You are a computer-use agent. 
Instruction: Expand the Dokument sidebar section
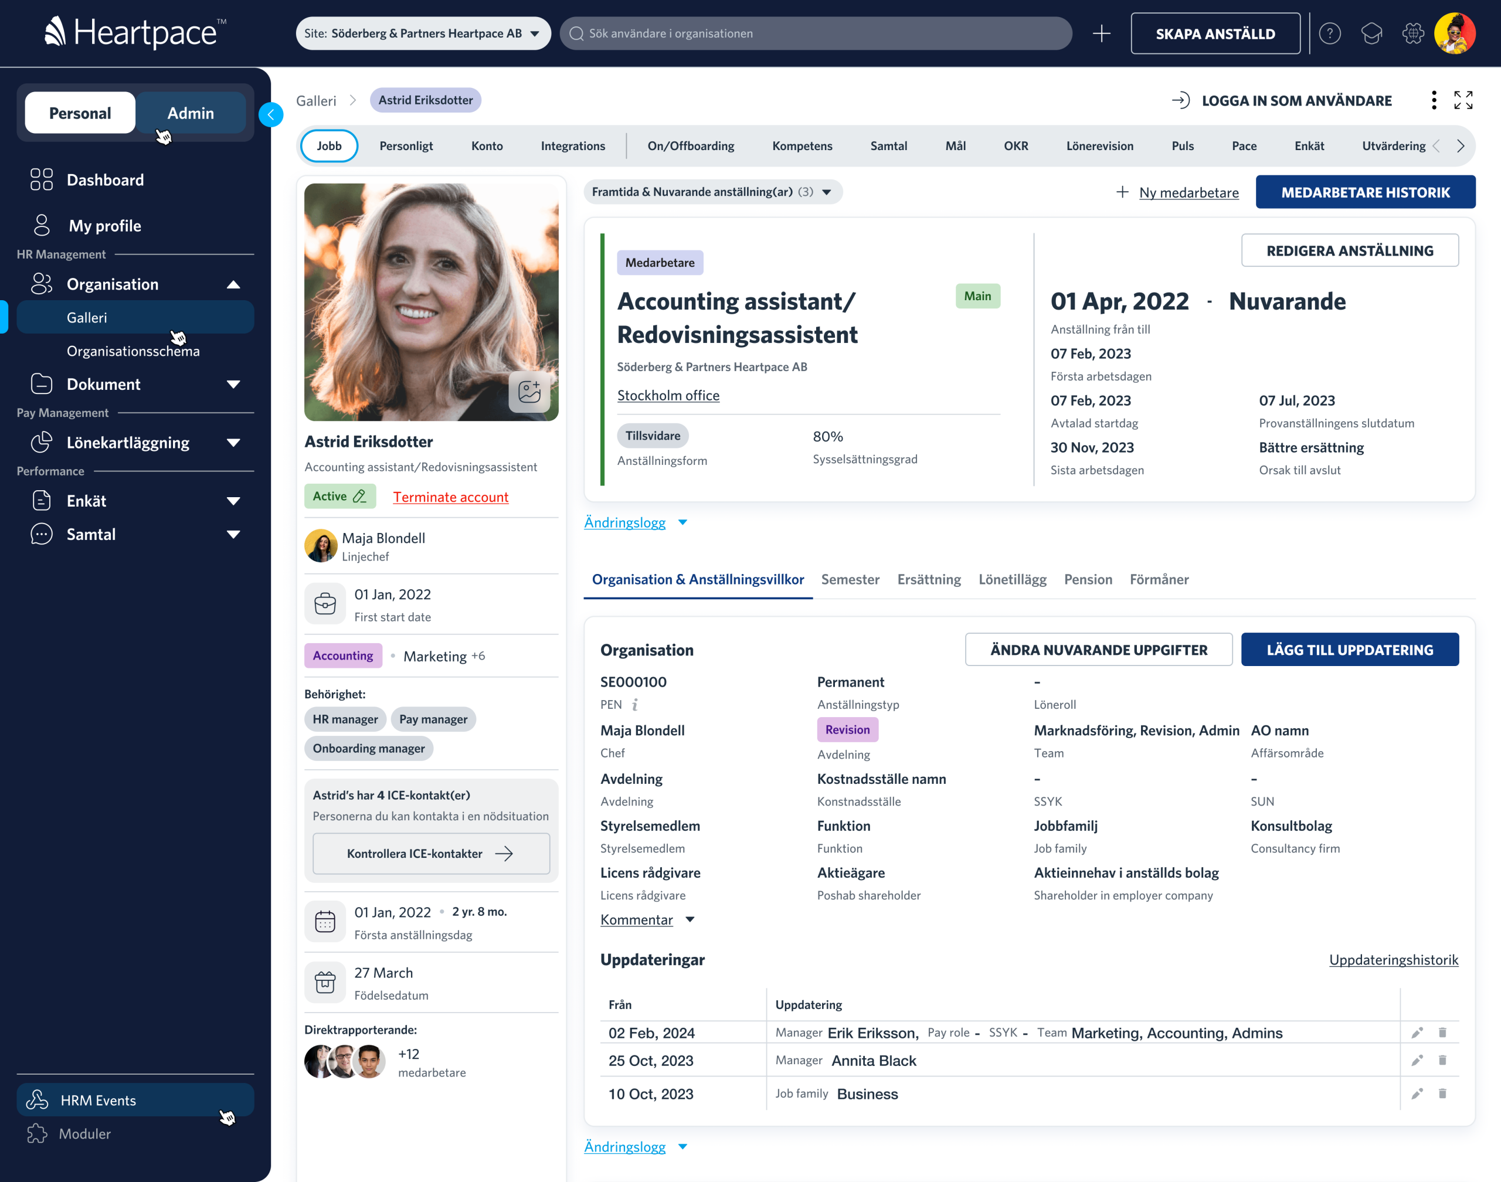pyautogui.click(x=233, y=384)
